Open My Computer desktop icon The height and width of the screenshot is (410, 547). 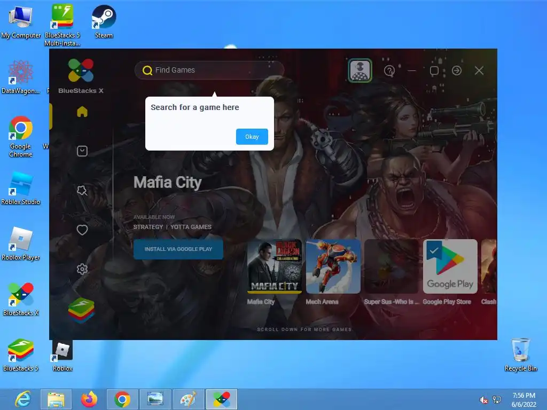(21, 22)
